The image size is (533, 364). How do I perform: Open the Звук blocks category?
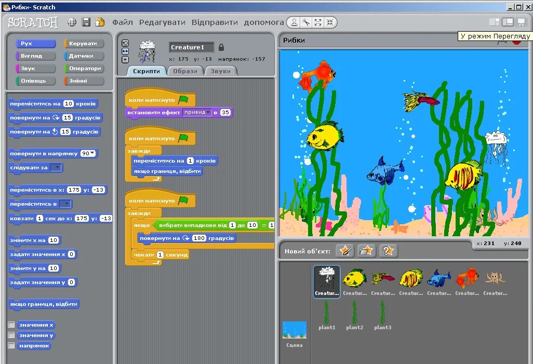point(35,69)
